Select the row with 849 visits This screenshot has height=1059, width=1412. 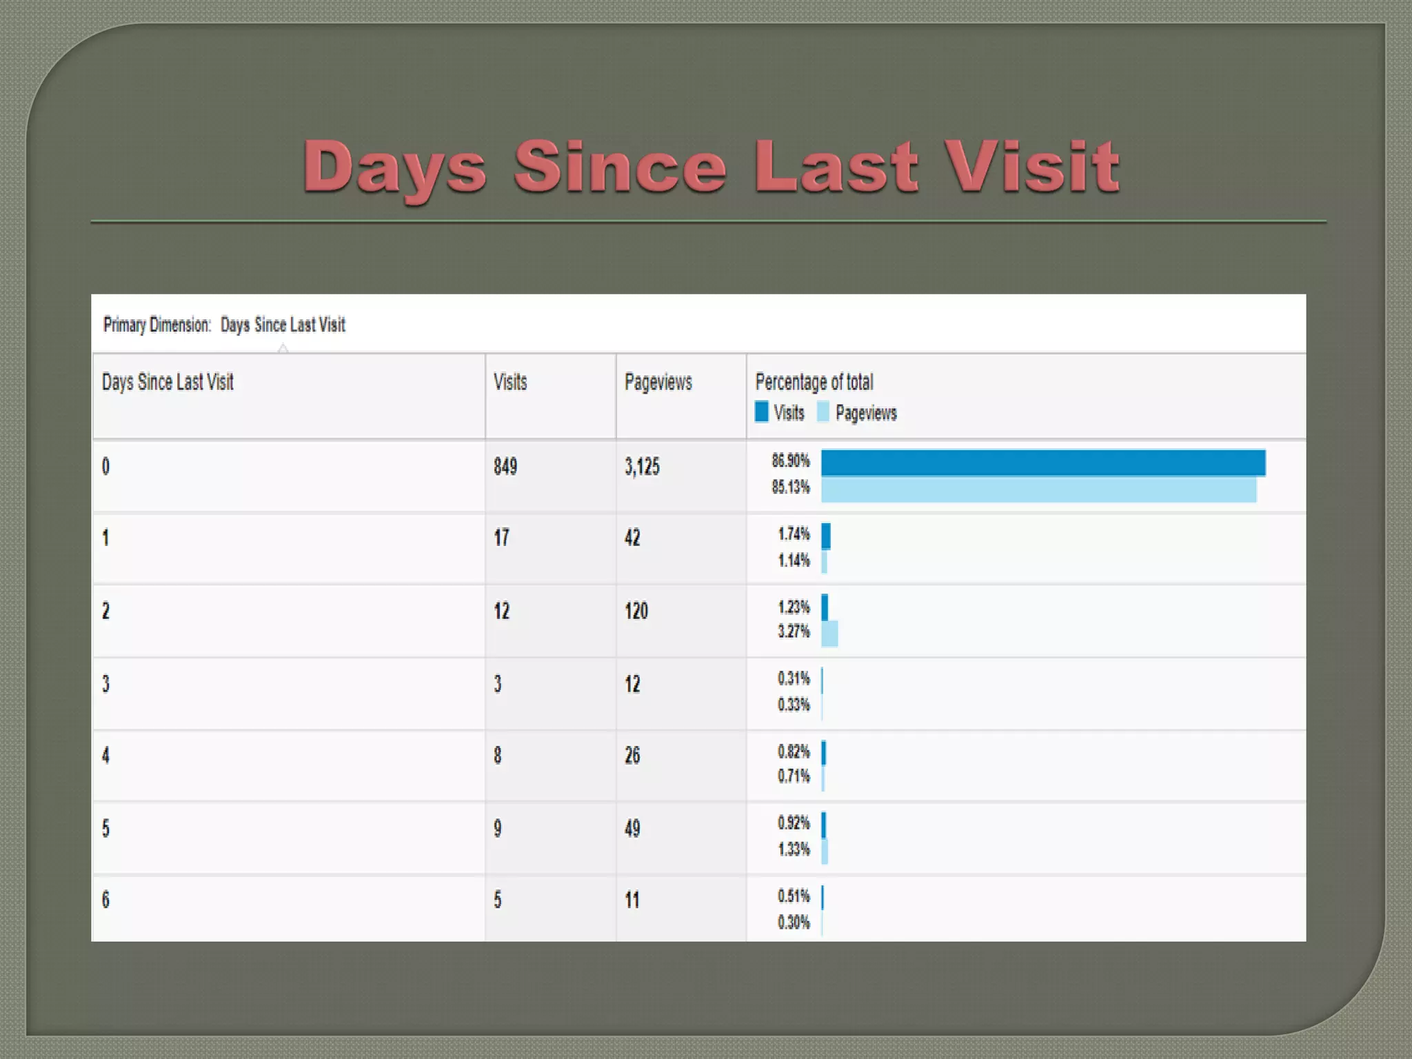pos(505,467)
